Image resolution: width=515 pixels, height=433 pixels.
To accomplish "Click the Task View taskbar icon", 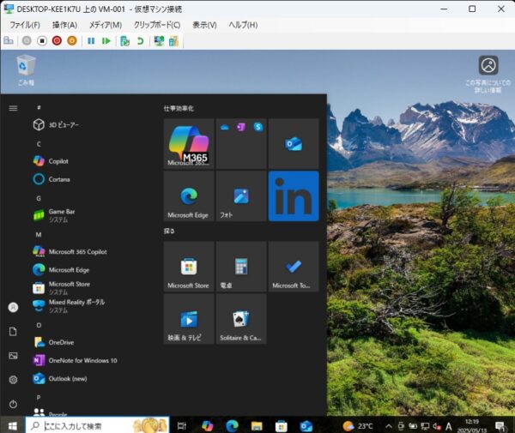I will [x=182, y=426].
